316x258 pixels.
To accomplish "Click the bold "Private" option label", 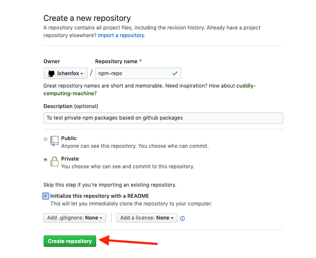I will point(70,159).
